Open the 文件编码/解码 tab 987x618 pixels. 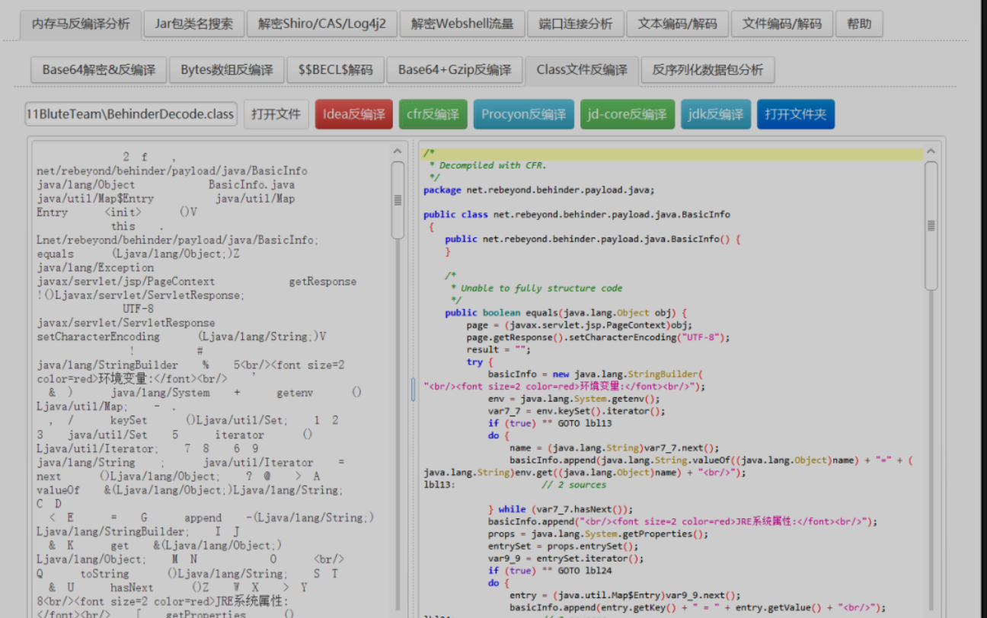tap(782, 24)
